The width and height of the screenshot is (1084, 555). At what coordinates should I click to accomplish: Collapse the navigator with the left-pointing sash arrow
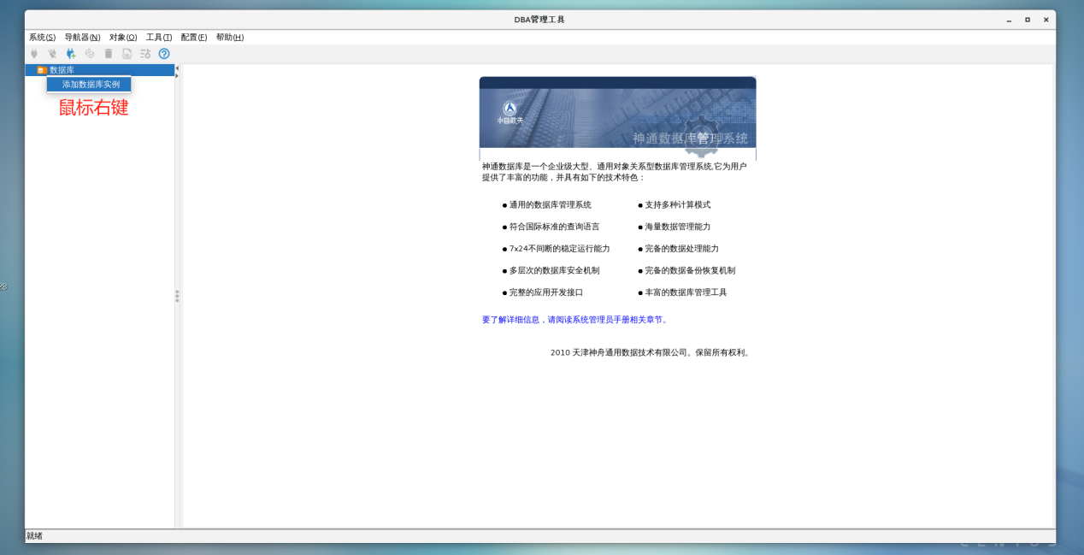click(x=177, y=68)
